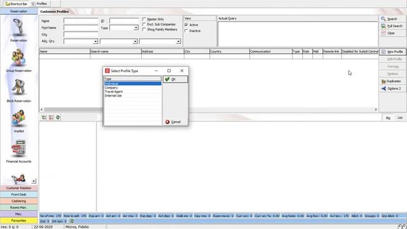
Task: Open first Adv. Qry. dropdown
Action: coord(95,41)
